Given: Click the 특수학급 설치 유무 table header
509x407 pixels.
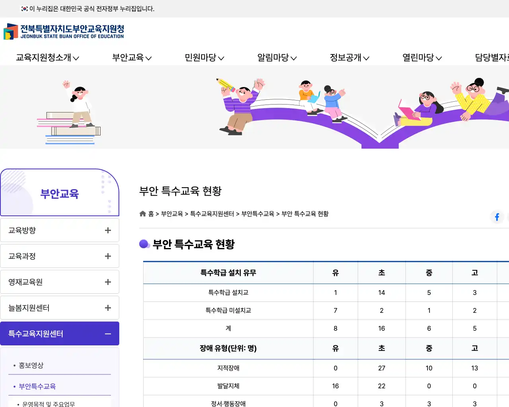Looking at the screenshot, I should [228, 273].
